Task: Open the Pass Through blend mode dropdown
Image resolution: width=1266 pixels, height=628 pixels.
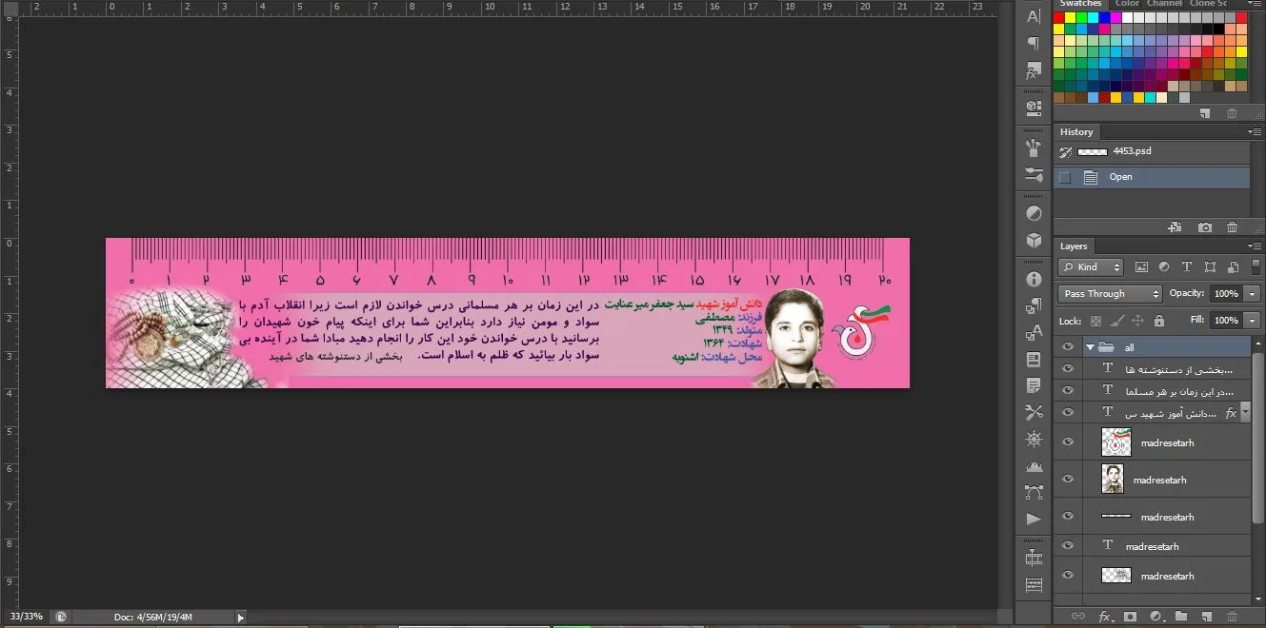Action: pyautogui.click(x=1109, y=294)
